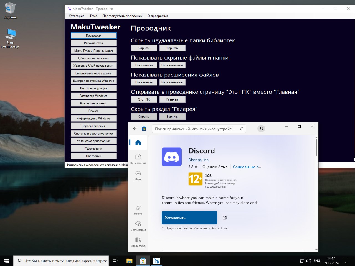Open the Windows Start menu
This screenshot has width=355, height=266.
click(7, 261)
